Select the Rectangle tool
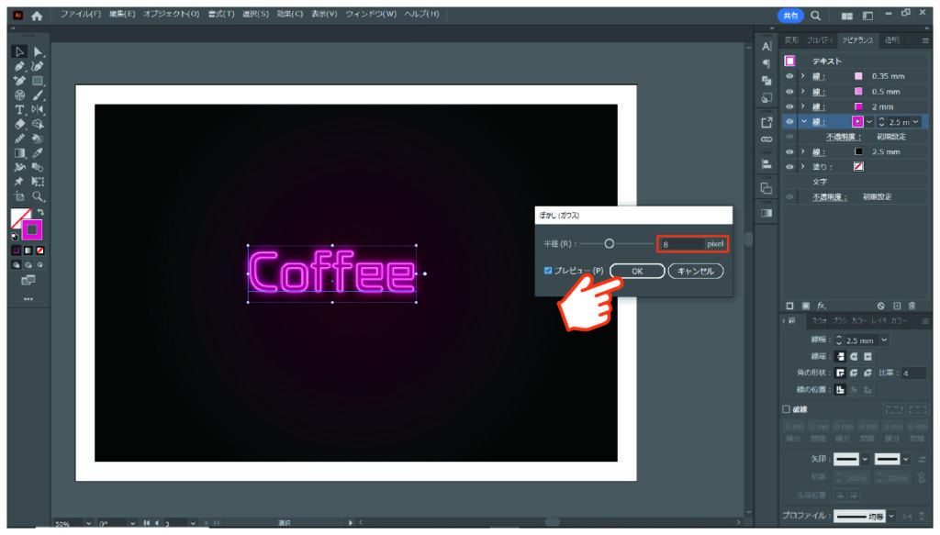 (x=38, y=81)
